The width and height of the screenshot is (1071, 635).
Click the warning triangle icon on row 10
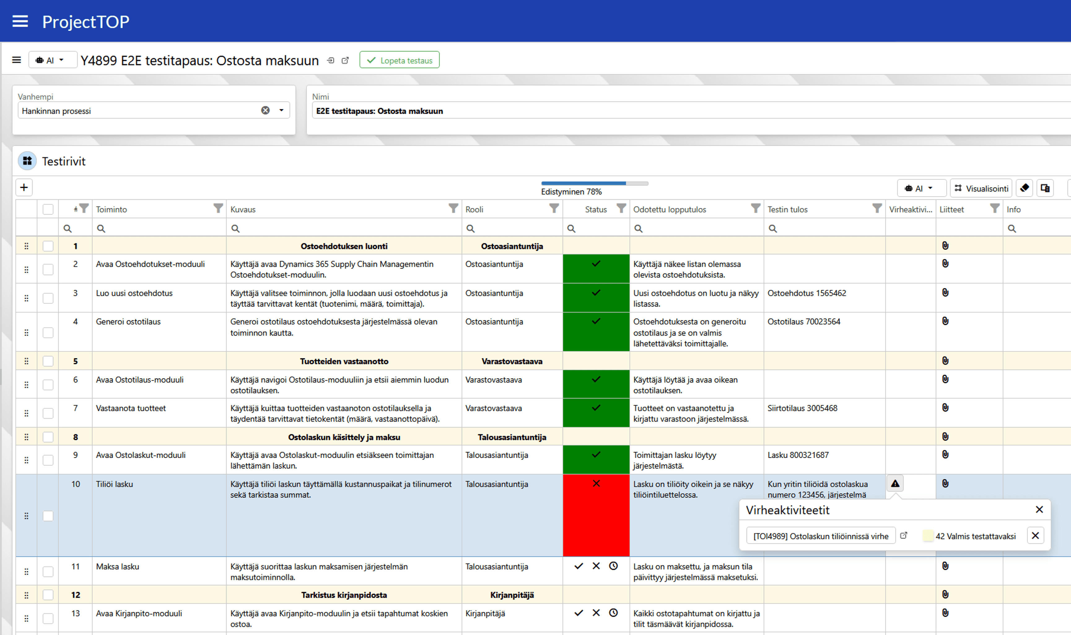(895, 484)
